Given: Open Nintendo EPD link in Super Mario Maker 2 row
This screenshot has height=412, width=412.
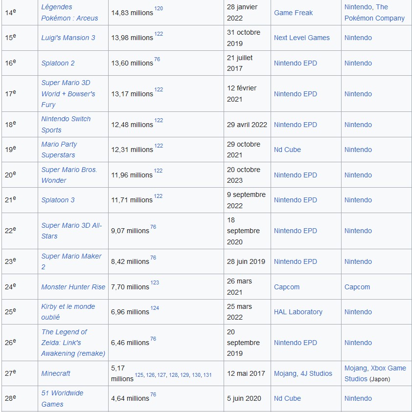Looking at the screenshot, I should pos(296,261).
